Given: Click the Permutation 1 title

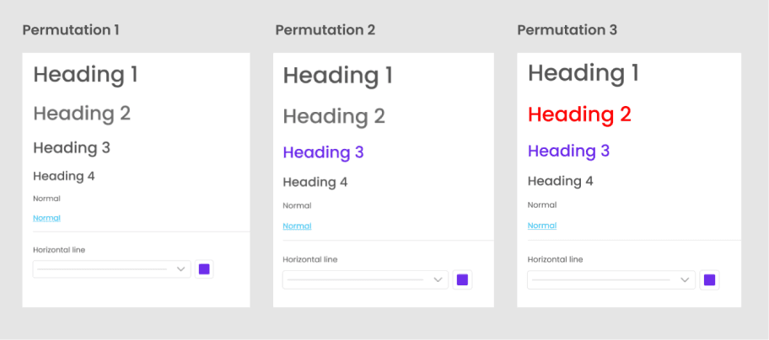Looking at the screenshot, I should (x=71, y=29).
